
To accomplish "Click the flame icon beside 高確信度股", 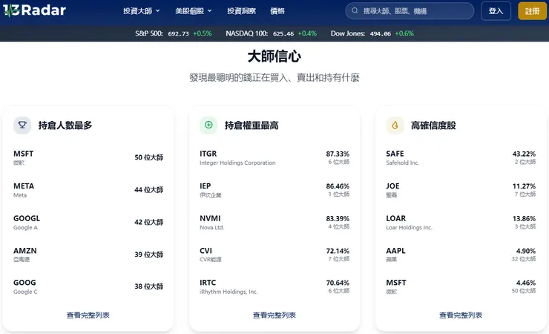I will [x=395, y=125].
